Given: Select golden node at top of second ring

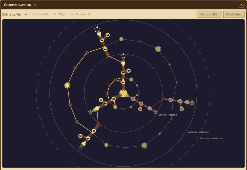Looking at the screenshot, I should coord(121,39).
